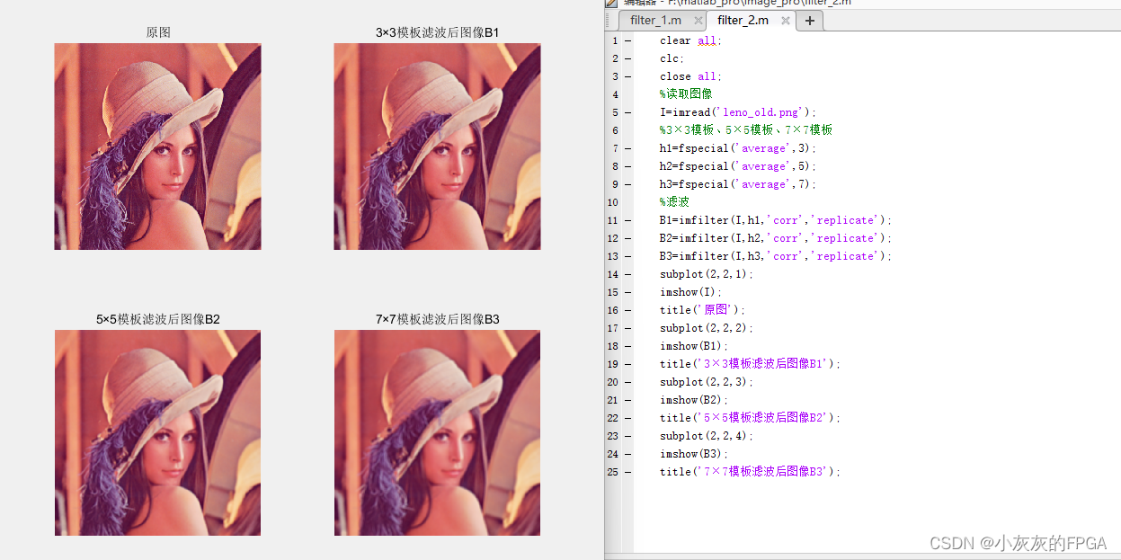Select the 7×7 filtered image B3 subplot
The width and height of the screenshot is (1121, 560).
point(437,432)
